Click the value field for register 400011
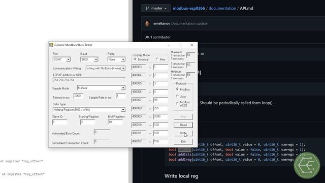This screenshot has width=325, height=183. pyautogui.click(x=160, y=133)
